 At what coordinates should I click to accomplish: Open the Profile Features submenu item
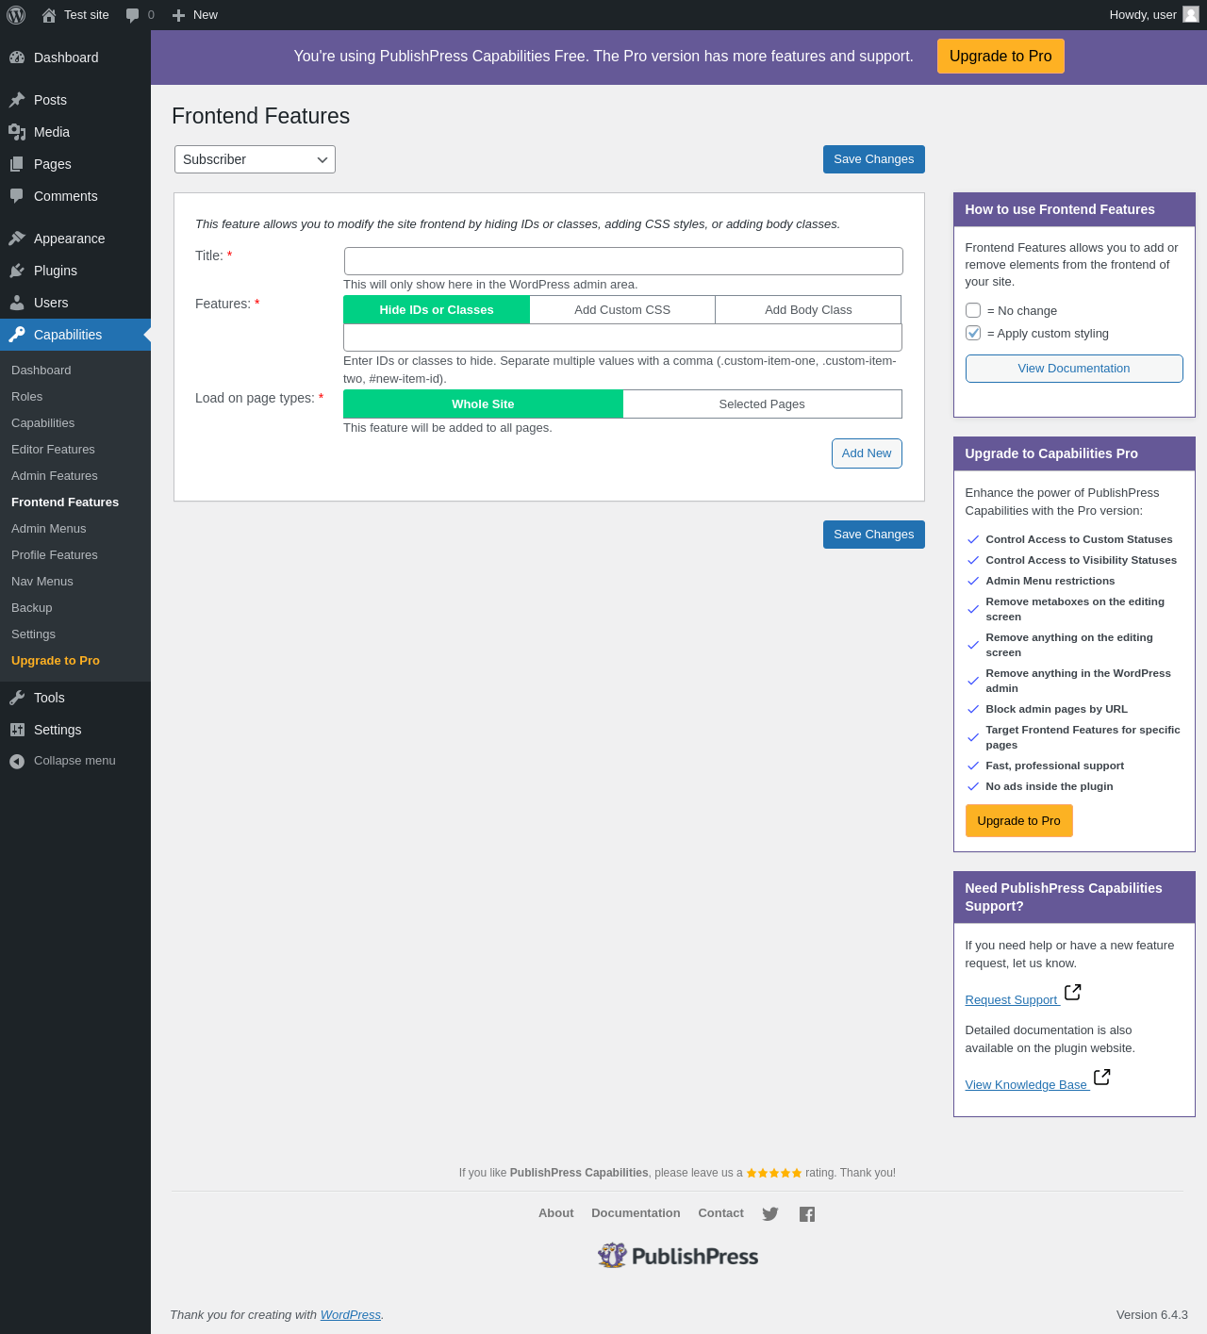pyautogui.click(x=55, y=555)
